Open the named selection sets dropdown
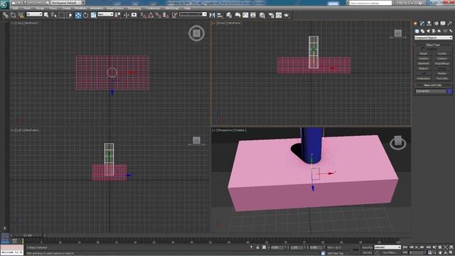This screenshot has height=256, width=455. [193, 14]
